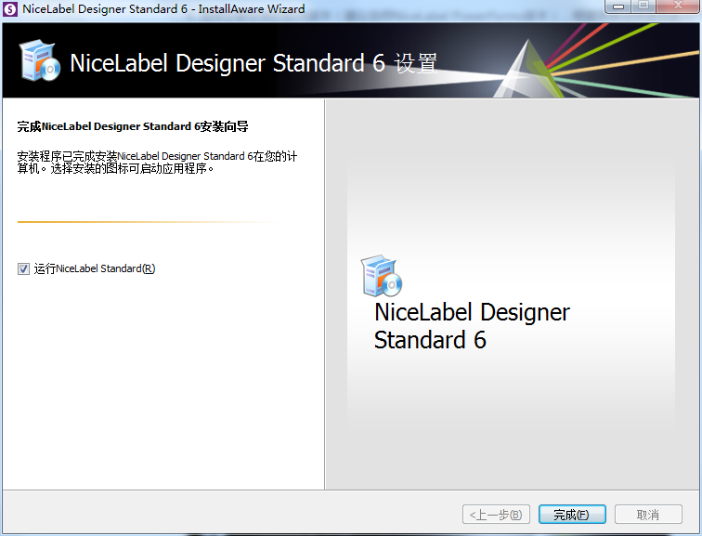This screenshot has width=702, height=536.
Task: Click the paragraph starting 安装程序已完成安装
Action: [x=157, y=163]
